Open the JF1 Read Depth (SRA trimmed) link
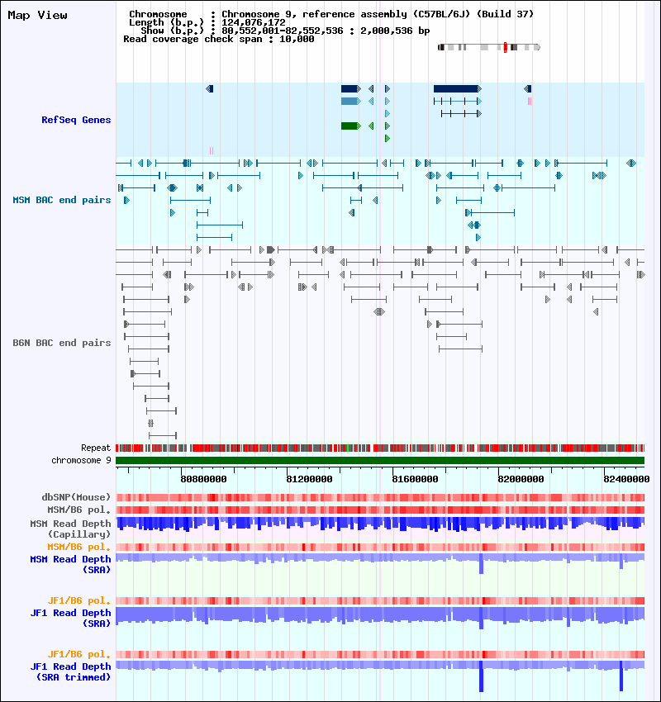Viewport: 661px width, 702px height. pos(70,672)
